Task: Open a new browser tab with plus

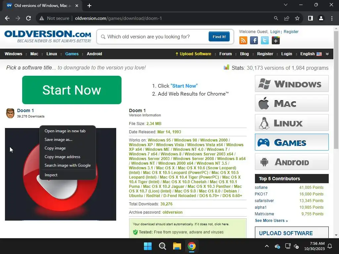Action: click(89, 6)
